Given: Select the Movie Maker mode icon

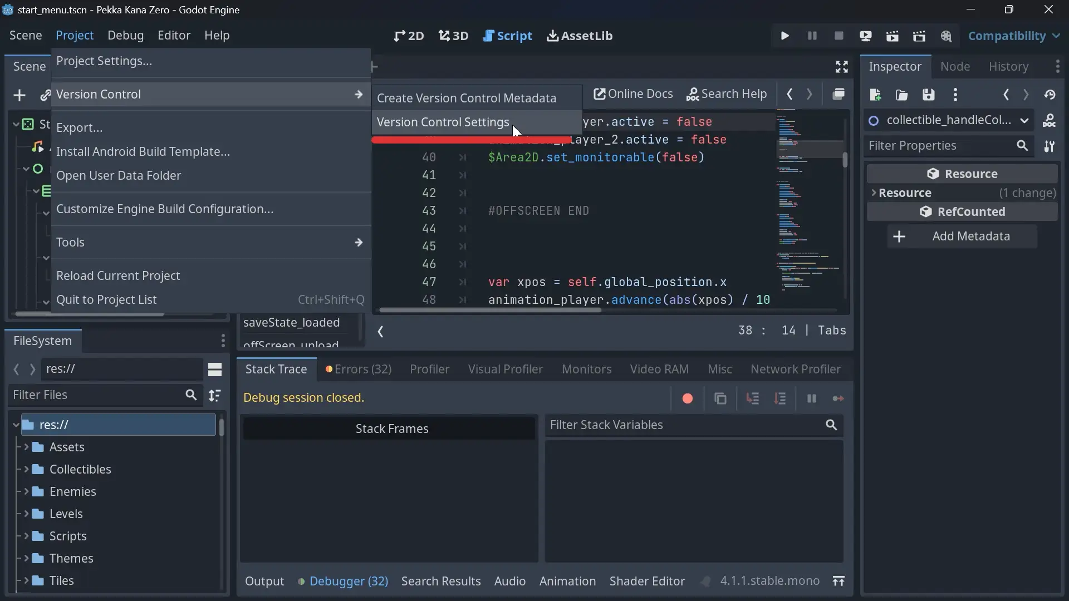Looking at the screenshot, I should coord(947,35).
